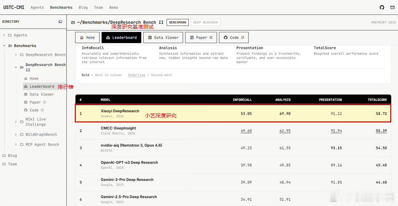
Task: Select Gemini-3-Pro Deep Research model name
Action: 127,180
